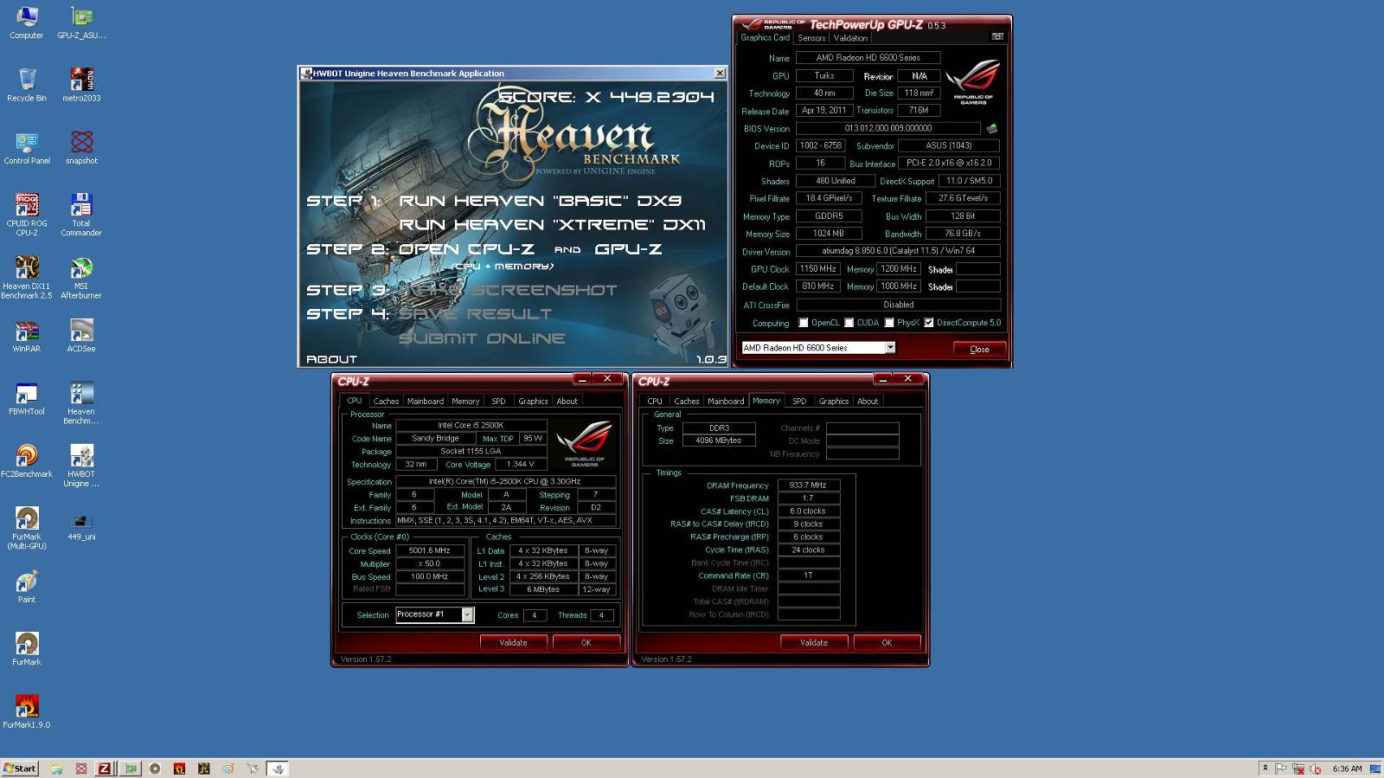Open Caches tab in CPU-Z processor window
Screen dimensions: 1384x778
(386, 401)
